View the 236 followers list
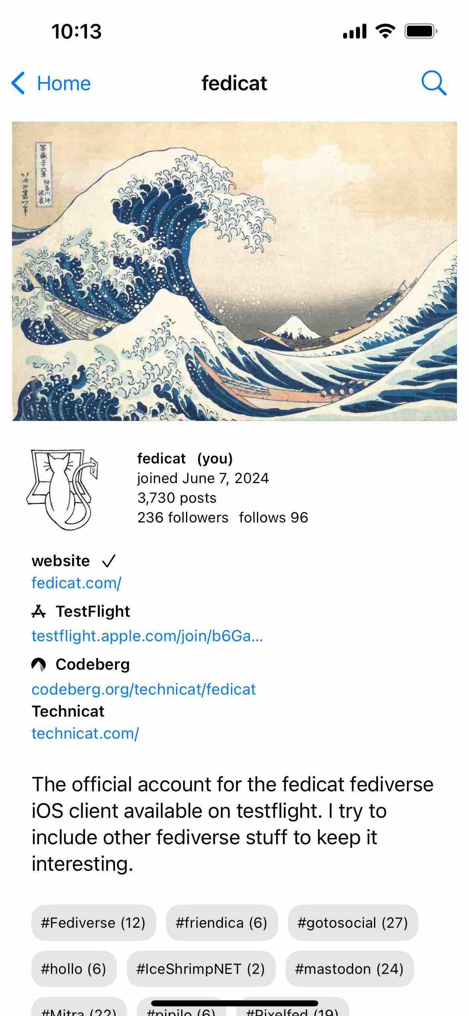 click(183, 518)
